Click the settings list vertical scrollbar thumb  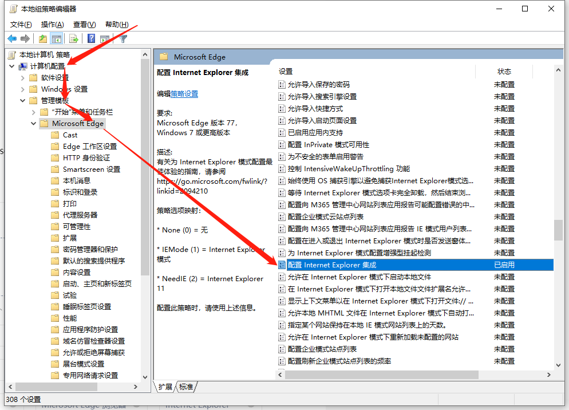pyautogui.click(x=558, y=230)
